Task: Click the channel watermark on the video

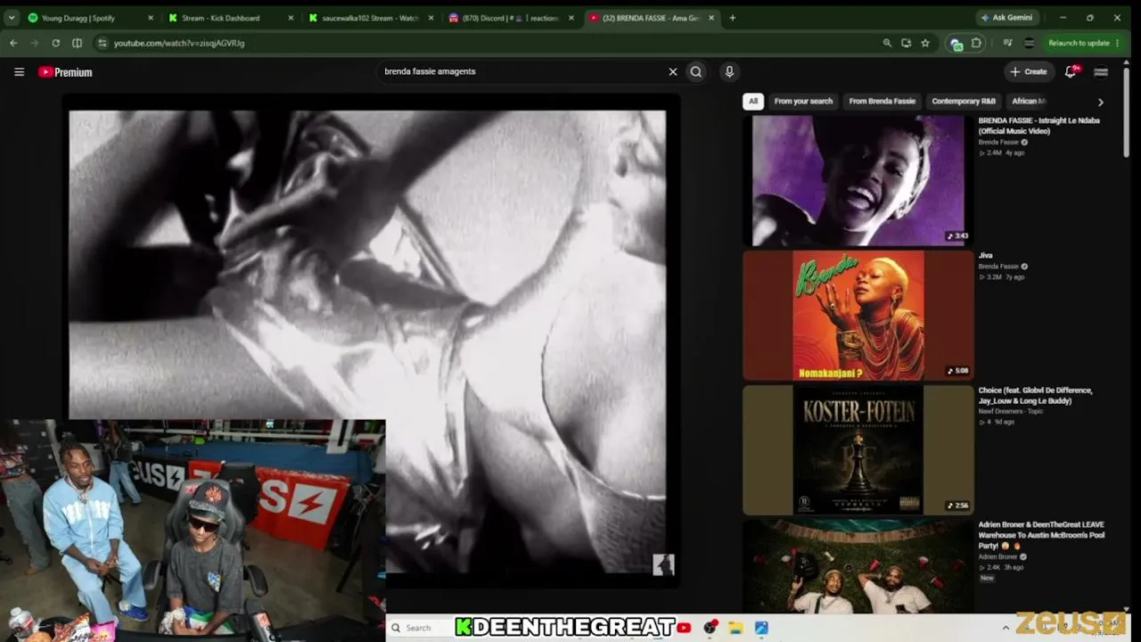Action: tap(663, 564)
